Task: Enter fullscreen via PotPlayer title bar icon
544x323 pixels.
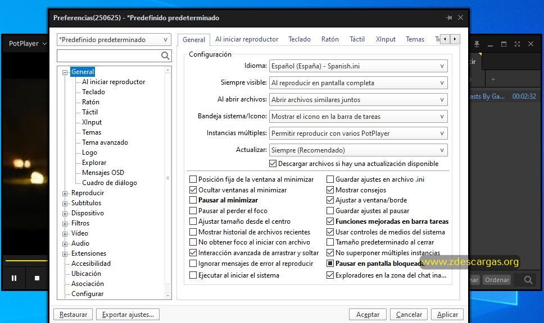Action: [x=517, y=44]
